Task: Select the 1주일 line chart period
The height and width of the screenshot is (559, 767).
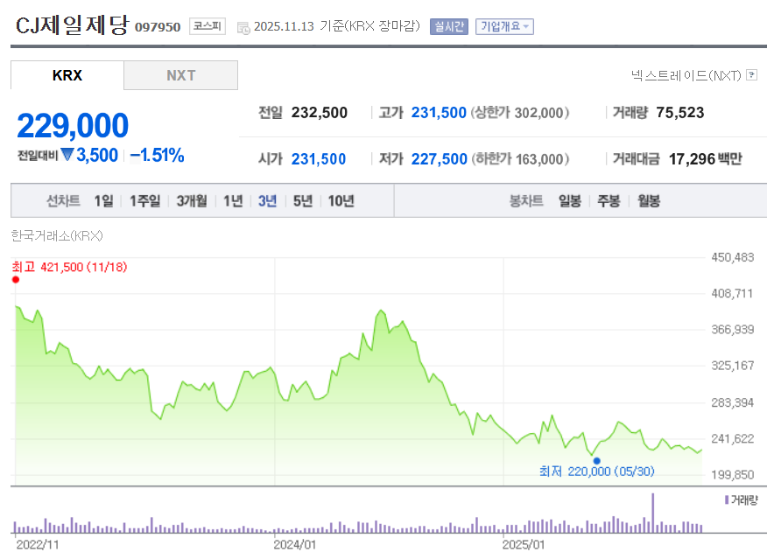Action: tap(144, 201)
